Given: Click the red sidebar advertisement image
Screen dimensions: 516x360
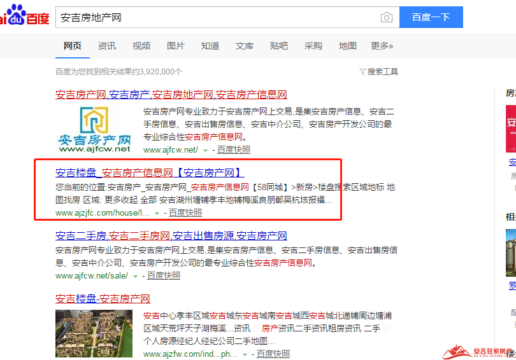Looking at the screenshot, I should [x=511, y=128].
